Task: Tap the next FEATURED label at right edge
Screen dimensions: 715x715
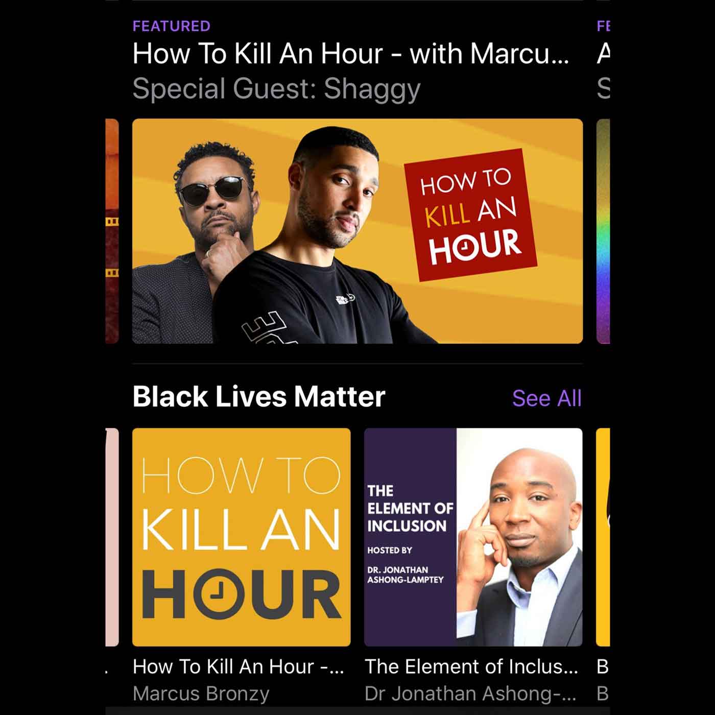Action: (x=603, y=26)
